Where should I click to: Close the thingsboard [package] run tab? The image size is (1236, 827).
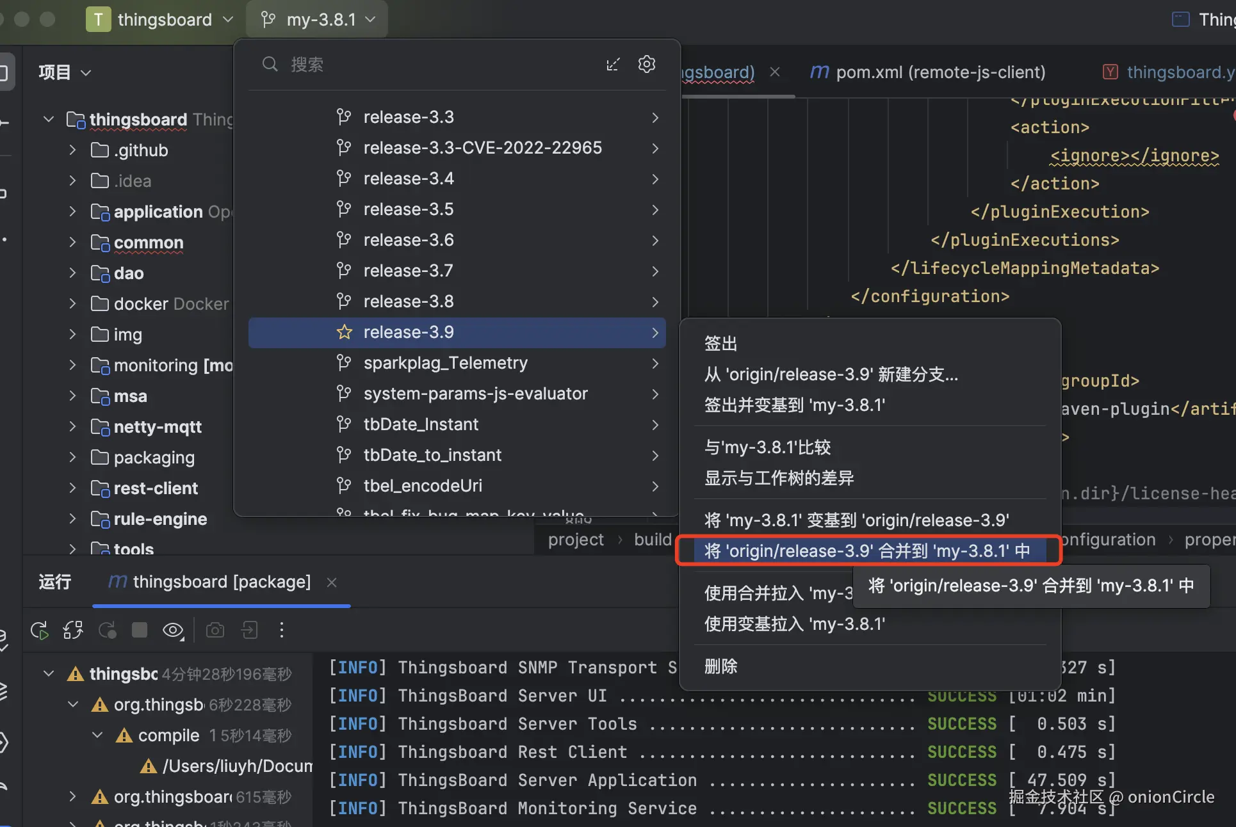pyautogui.click(x=332, y=582)
